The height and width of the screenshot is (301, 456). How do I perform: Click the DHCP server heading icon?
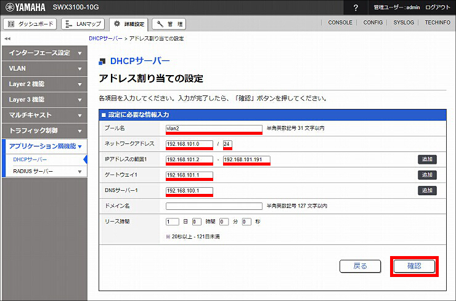coord(102,62)
